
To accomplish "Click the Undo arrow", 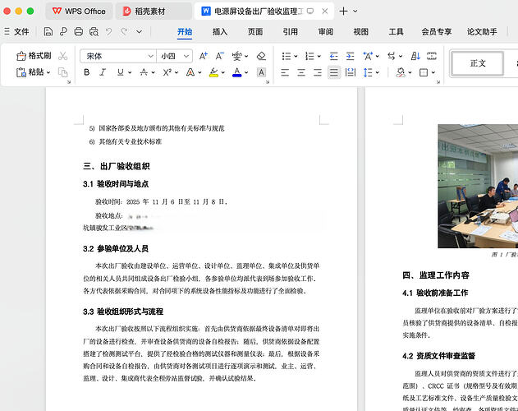I will pyautogui.click(x=108, y=32).
